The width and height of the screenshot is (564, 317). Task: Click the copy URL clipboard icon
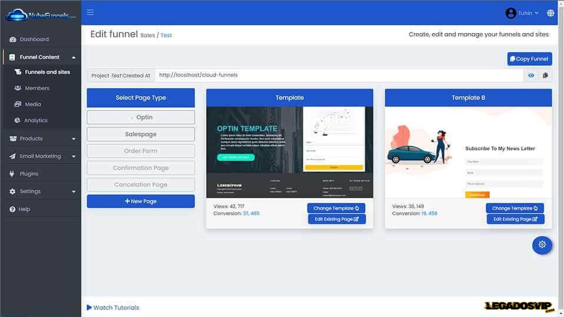[x=545, y=75]
